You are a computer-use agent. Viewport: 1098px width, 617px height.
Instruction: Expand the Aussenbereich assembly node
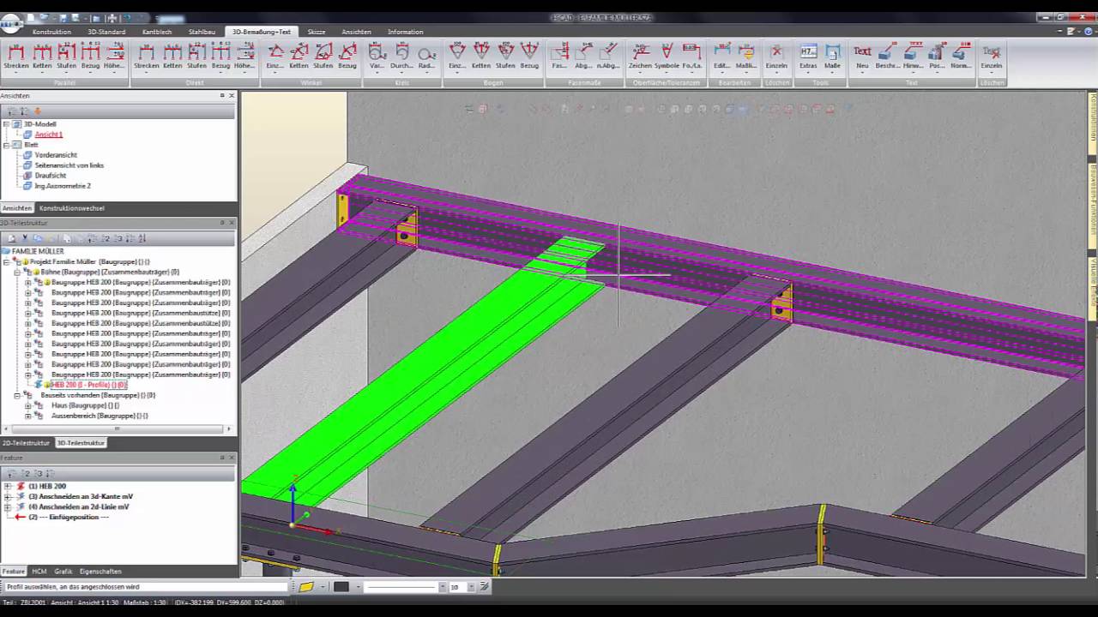27,416
